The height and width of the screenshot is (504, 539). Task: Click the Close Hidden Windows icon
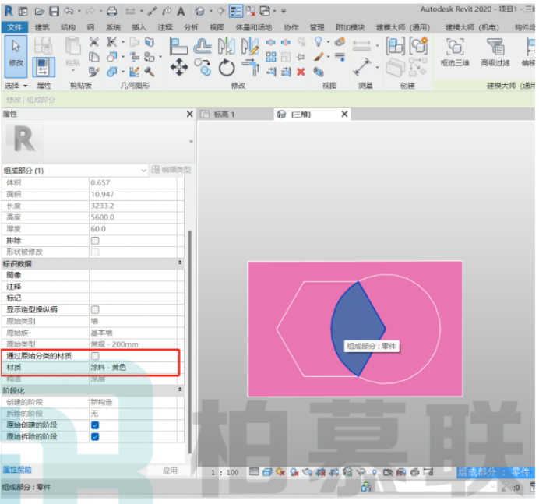(251, 12)
